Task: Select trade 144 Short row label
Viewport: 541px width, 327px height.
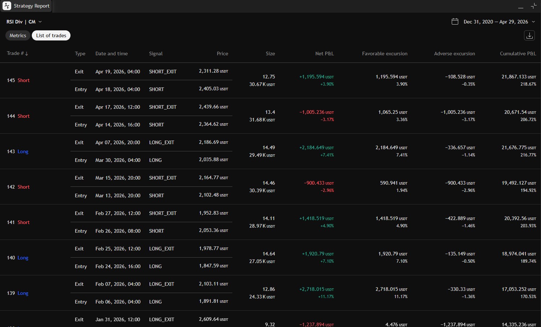Action: click(x=18, y=116)
